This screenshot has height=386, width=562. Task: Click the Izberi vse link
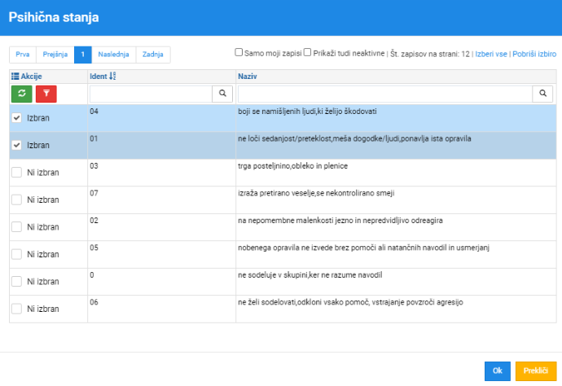click(x=491, y=54)
